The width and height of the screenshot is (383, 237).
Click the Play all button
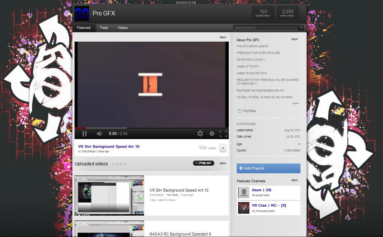pyautogui.click(x=203, y=163)
